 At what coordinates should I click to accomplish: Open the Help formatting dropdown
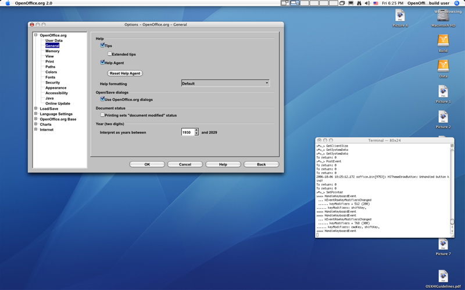[226, 83]
